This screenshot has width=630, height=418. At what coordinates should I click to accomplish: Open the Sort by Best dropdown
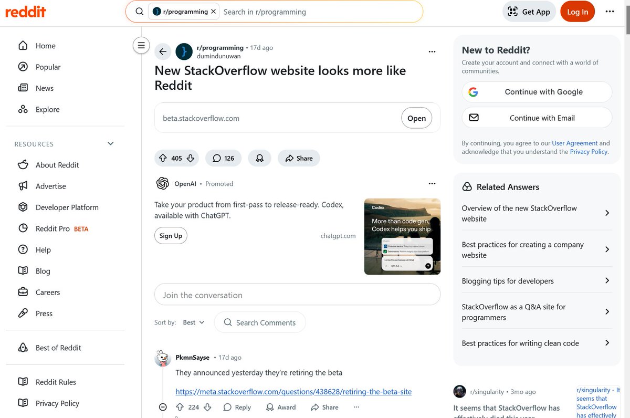coord(194,322)
